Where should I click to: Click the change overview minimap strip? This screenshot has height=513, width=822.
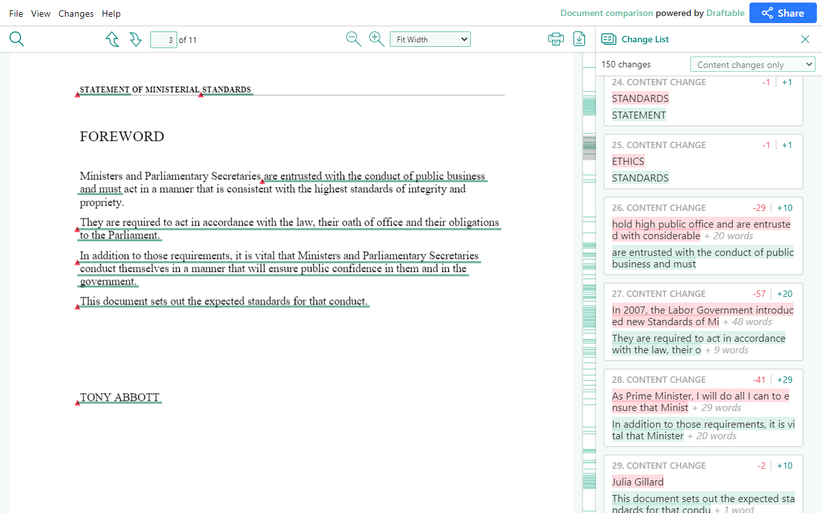(x=589, y=282)
